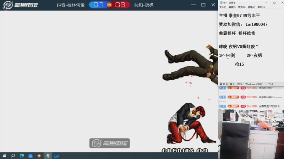Click Windows (CRLF) in the status bar
The width and height of the screenshot is (284, 159).
253,84
